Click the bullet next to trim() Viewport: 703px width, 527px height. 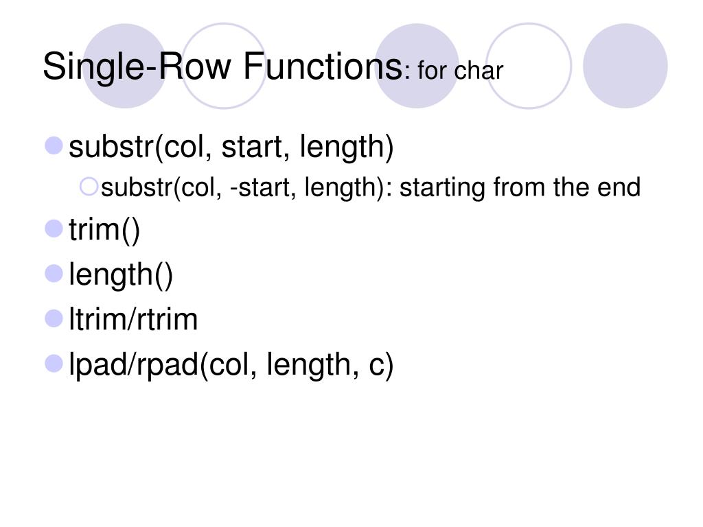54,229
